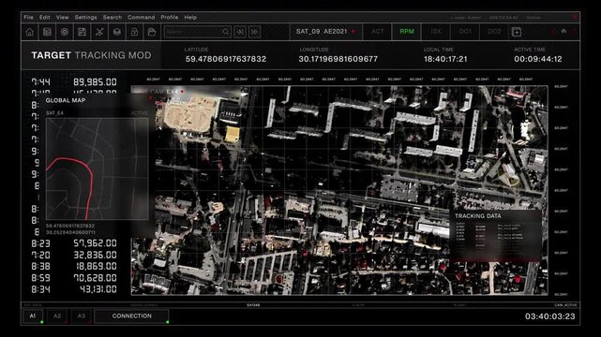Click the padlock icon

(x=134, y=32)
